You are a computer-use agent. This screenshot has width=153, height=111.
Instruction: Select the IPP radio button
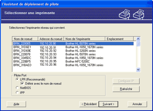coord(17,92)
